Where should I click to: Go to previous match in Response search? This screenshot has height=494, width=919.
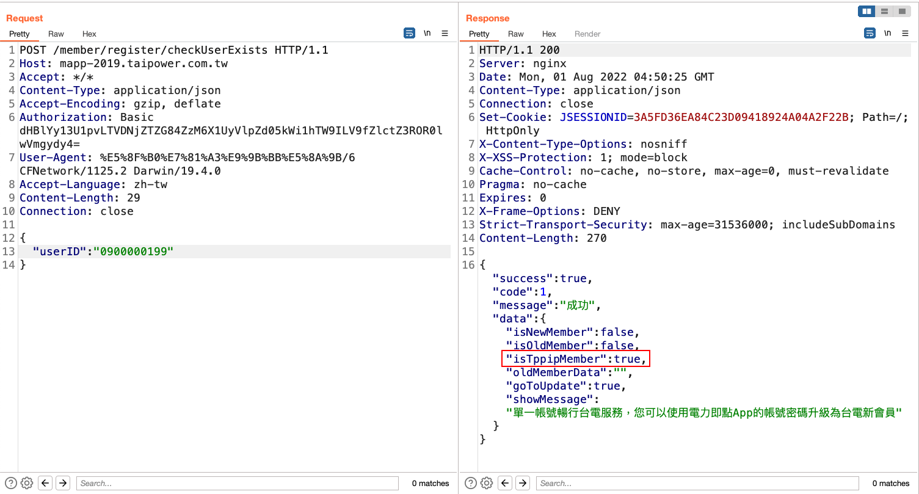click(x=505, y=483)
